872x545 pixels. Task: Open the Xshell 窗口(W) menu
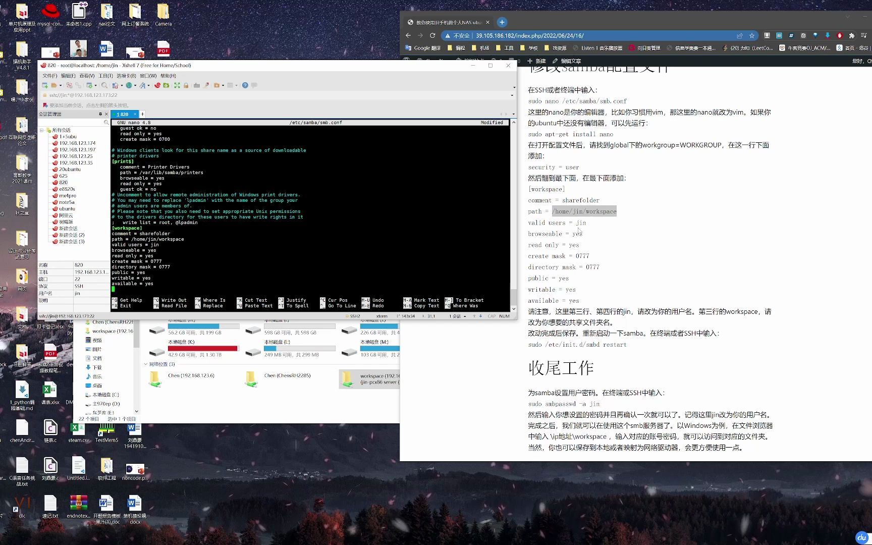click(148, 76)
